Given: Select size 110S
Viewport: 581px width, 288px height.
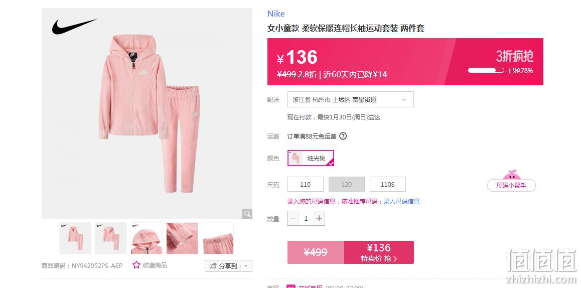Looking at the screenshot, I should pos(387,184).
